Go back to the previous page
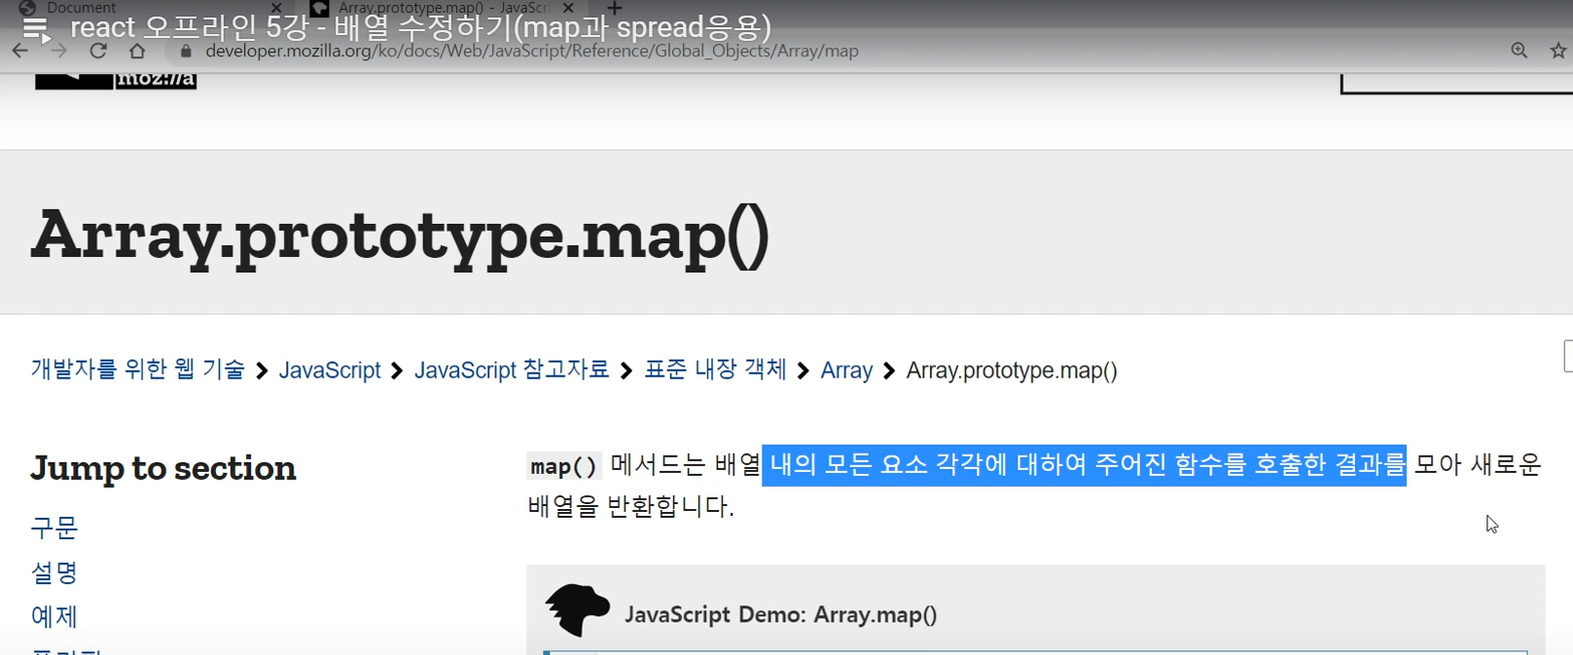 20,51
